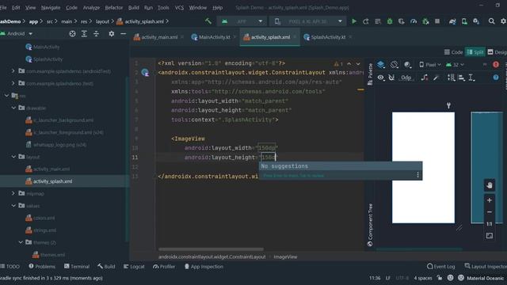Sync project with Gradle files icon
Viewport: 507px width, 285px height.
click(452, 21)
